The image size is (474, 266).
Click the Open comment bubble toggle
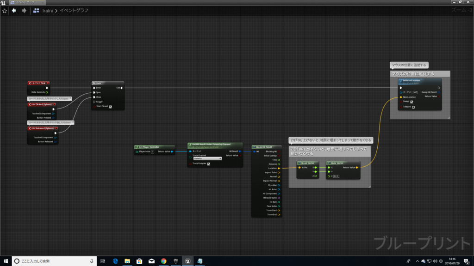pos(70,98)
